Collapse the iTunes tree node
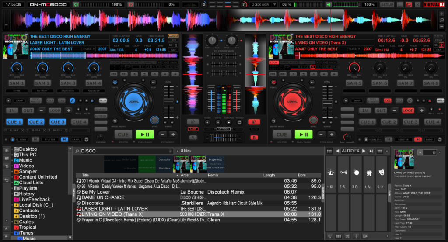Image resolution: width=448 pixels, height=242 pixels. pyautogui.click(x=12, y=233)
